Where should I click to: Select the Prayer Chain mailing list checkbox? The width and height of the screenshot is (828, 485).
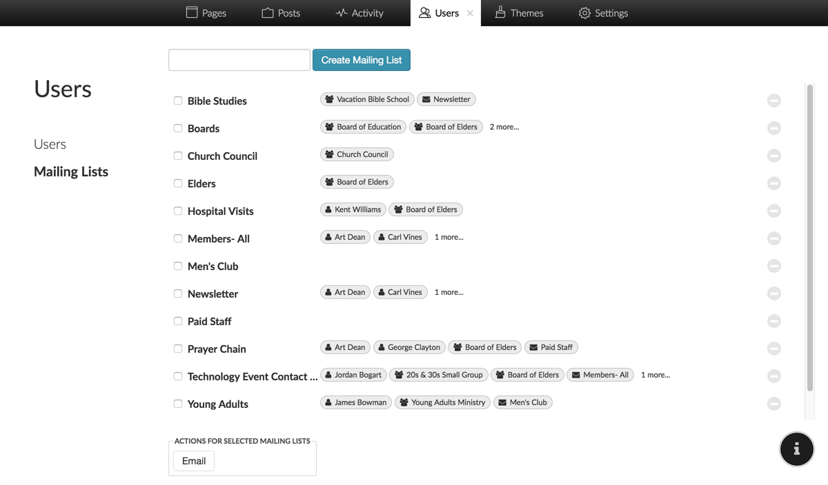pos(177,349)
